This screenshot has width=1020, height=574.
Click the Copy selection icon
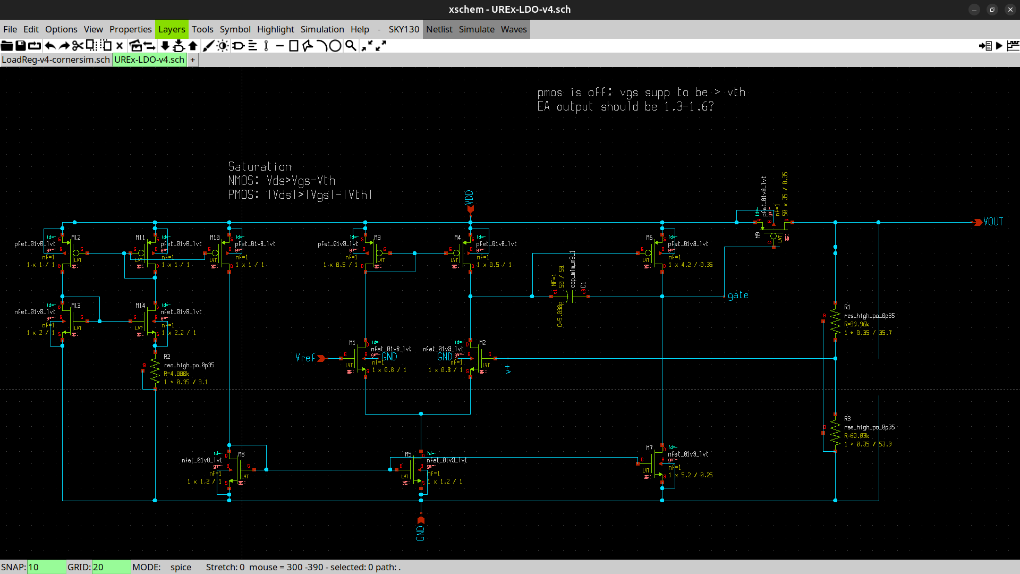[91, 46]
